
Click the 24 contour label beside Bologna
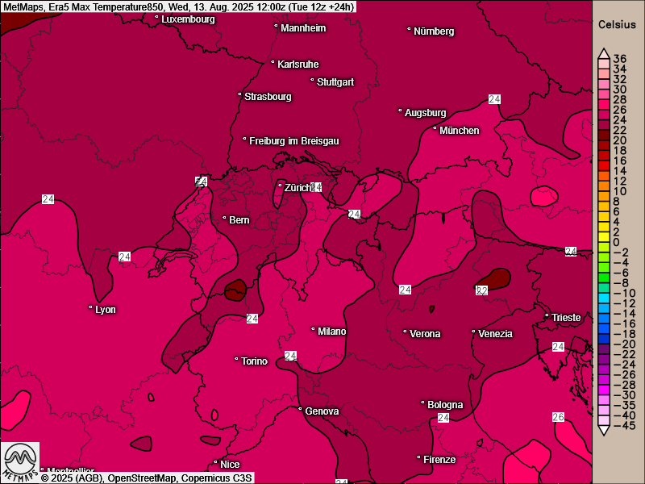pyautogui.click(x=443, y=418)
